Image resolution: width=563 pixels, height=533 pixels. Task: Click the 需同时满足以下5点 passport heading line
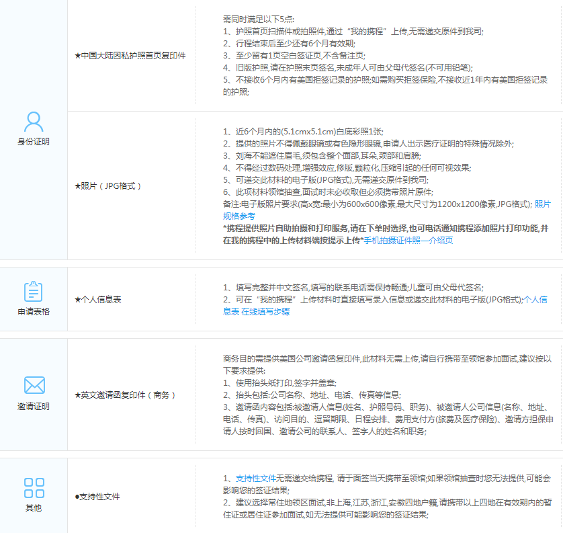(x=258, y=19)
